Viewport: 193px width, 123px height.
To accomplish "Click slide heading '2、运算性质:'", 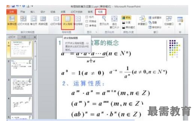I will click(x=83, y=84).
